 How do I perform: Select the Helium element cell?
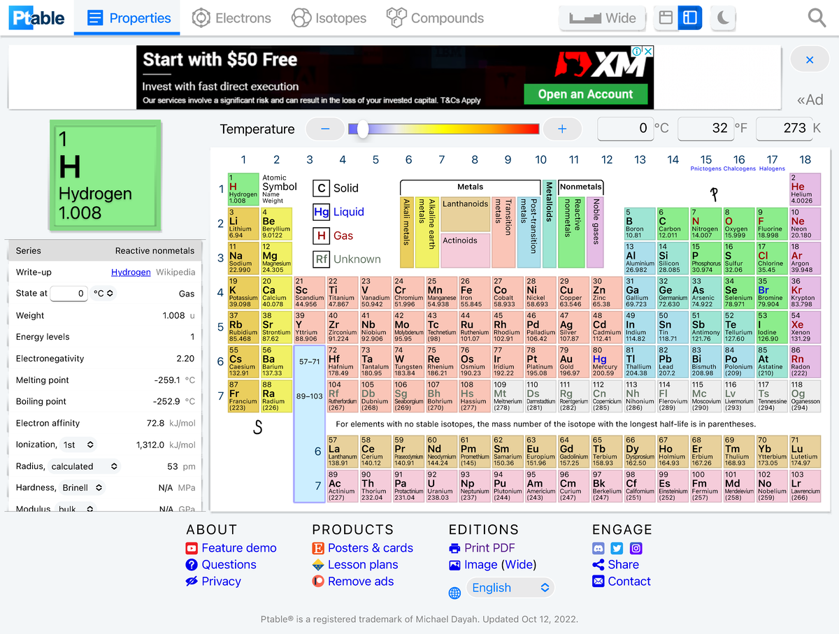[805, 190]
